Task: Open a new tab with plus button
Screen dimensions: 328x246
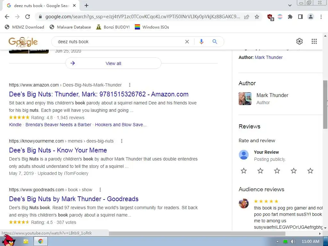Action: (x=86, y=6)
